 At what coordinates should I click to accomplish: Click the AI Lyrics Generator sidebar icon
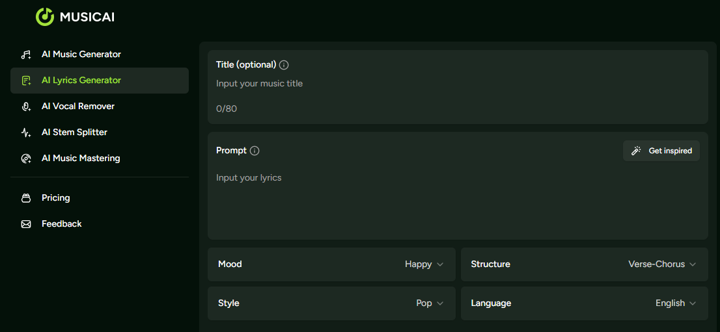tap(26, 81)
